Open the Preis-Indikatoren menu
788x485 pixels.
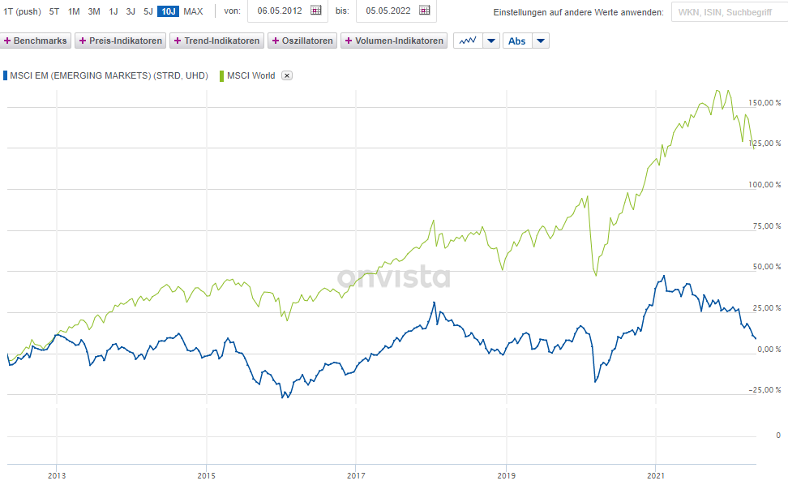[x=121, y=41]
